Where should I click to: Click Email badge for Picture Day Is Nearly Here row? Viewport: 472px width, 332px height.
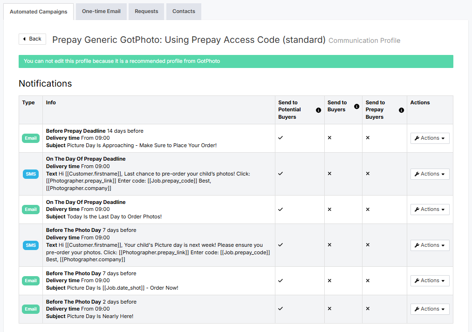point(31,309)
